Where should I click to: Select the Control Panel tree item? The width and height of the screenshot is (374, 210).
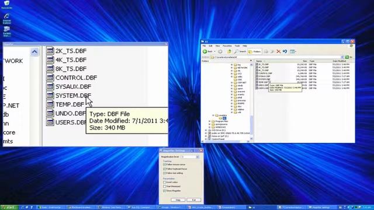coord(216,139)
